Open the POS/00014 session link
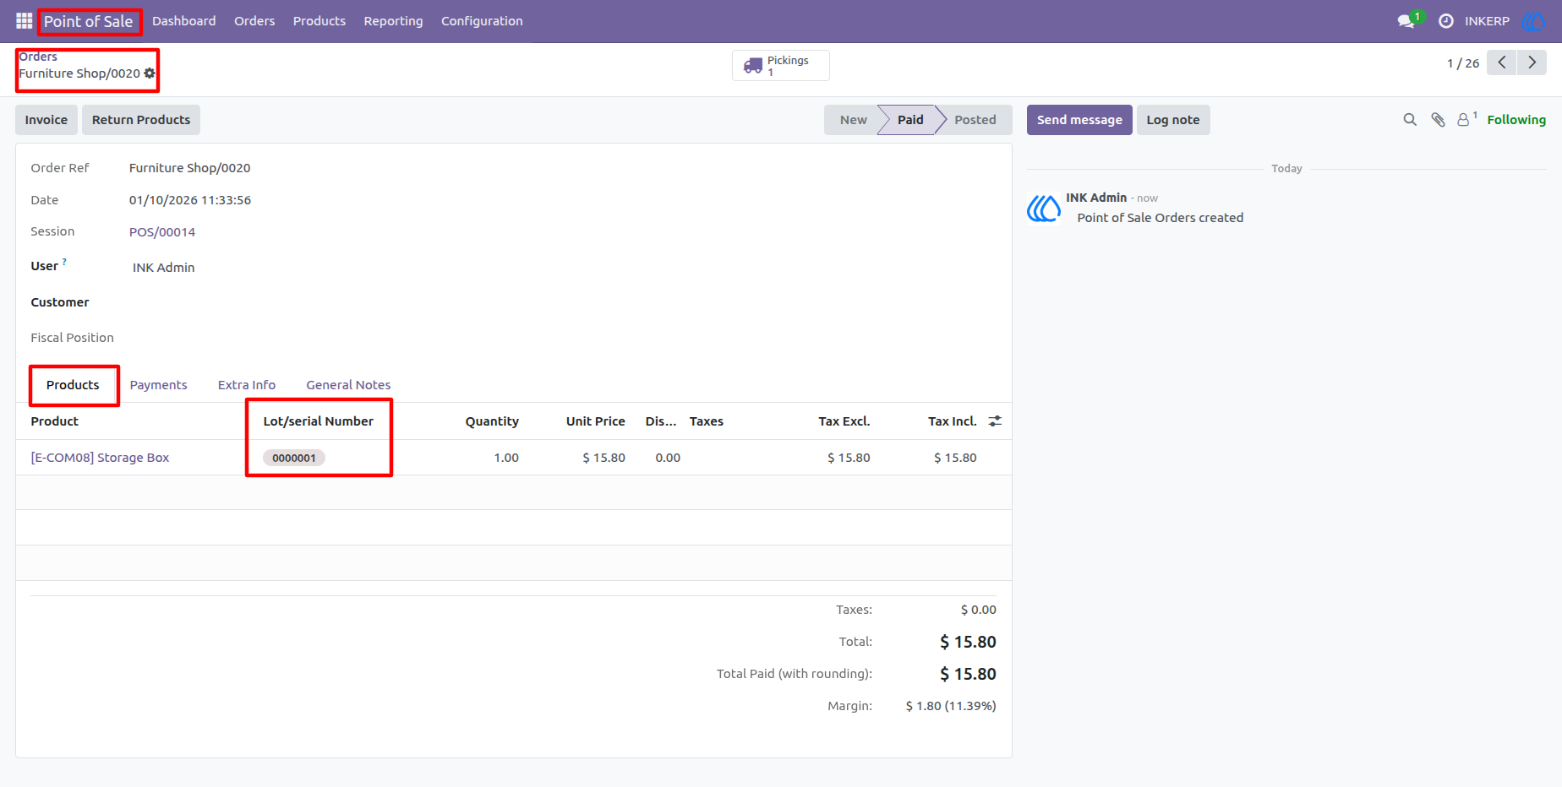Image resolution: width=1562 pixels, height=787 pixels. (162, 232)
